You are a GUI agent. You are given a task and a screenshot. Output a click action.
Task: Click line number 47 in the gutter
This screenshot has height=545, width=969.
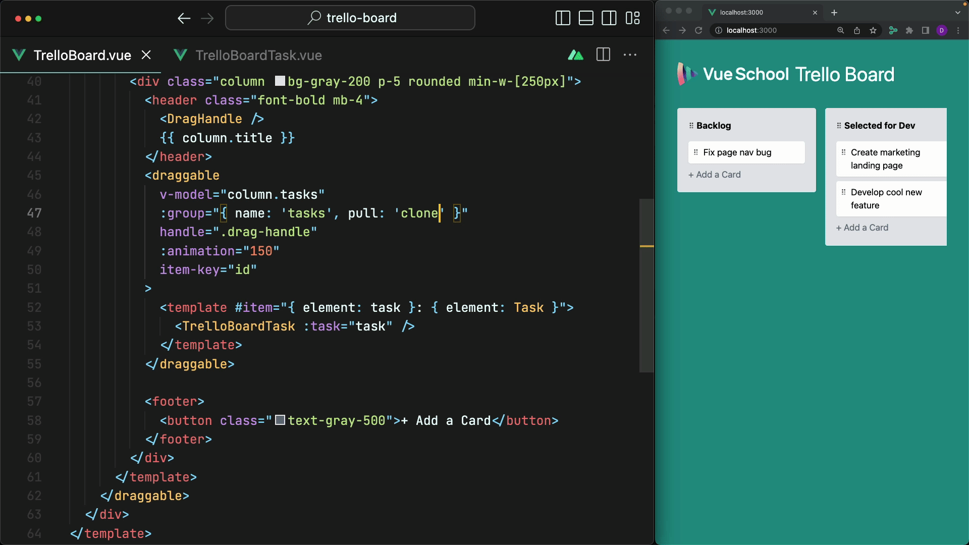tap(34, 213)
